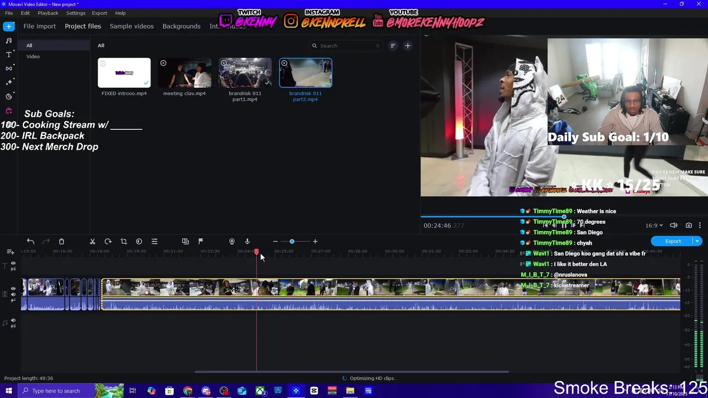Click the timeline zoom slider handle
Screen dimensions: 708x398
[292, 242]
